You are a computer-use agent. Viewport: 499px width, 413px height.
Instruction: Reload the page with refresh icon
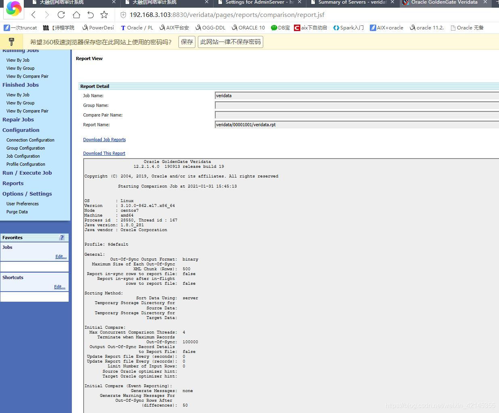point(61,15)
